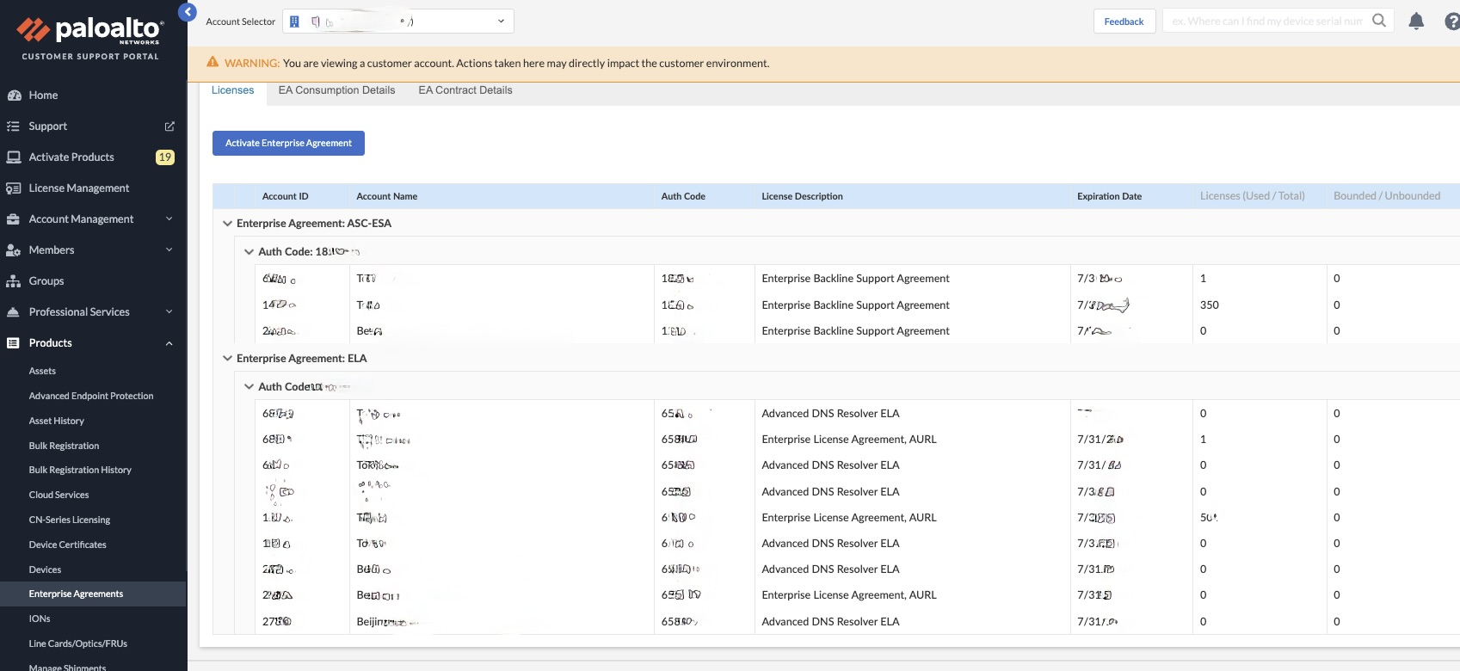Screen dimensions: 1460x671
Task: Collapse the Auth Code group under ELA
Action: [x=249, y=387]
